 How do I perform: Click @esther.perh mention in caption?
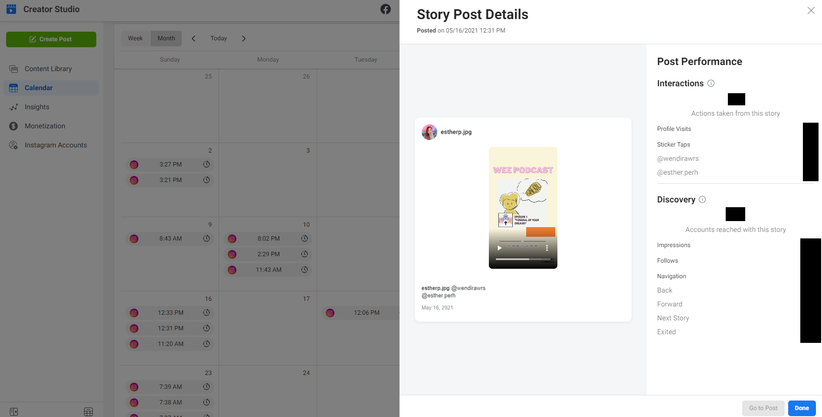pos(439,296)
